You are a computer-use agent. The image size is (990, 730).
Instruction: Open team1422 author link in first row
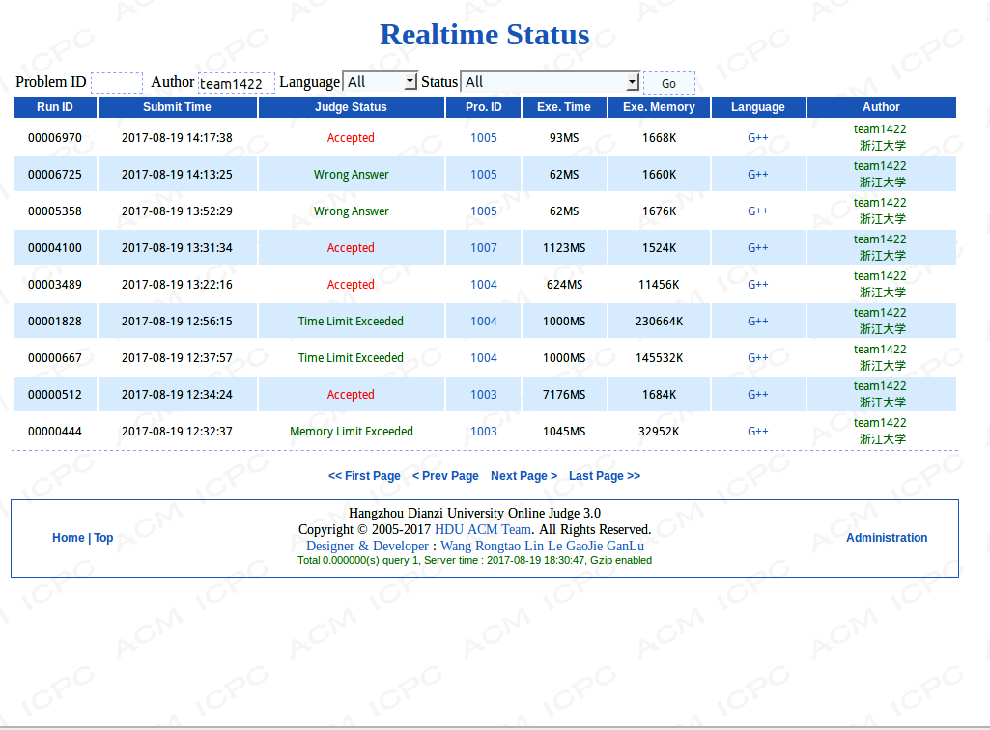pos(880,129)
